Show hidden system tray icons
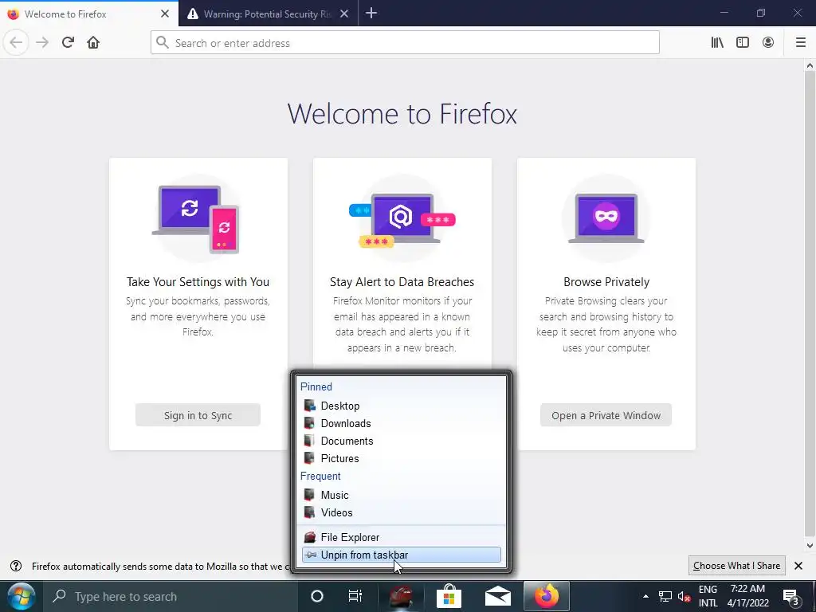 (x=645, y=596)
